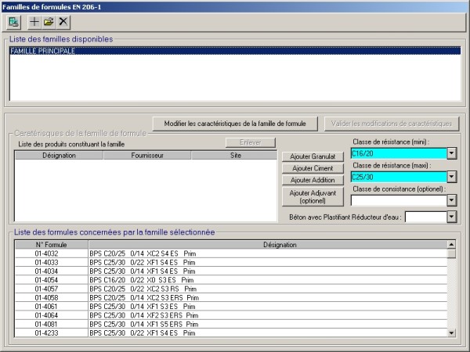Open Plastifiant Réducteur d'eau dropdown
The width and height of the screenshot is (470, 352).
point(451,217)
